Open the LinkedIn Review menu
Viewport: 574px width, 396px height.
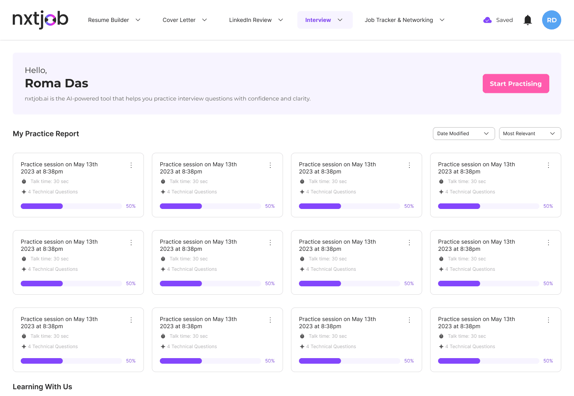click(x=256, y=20)
